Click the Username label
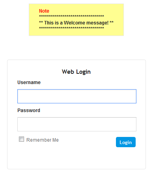Image resolution: width=153 pixels, height=176 pixels. [29, 82]
